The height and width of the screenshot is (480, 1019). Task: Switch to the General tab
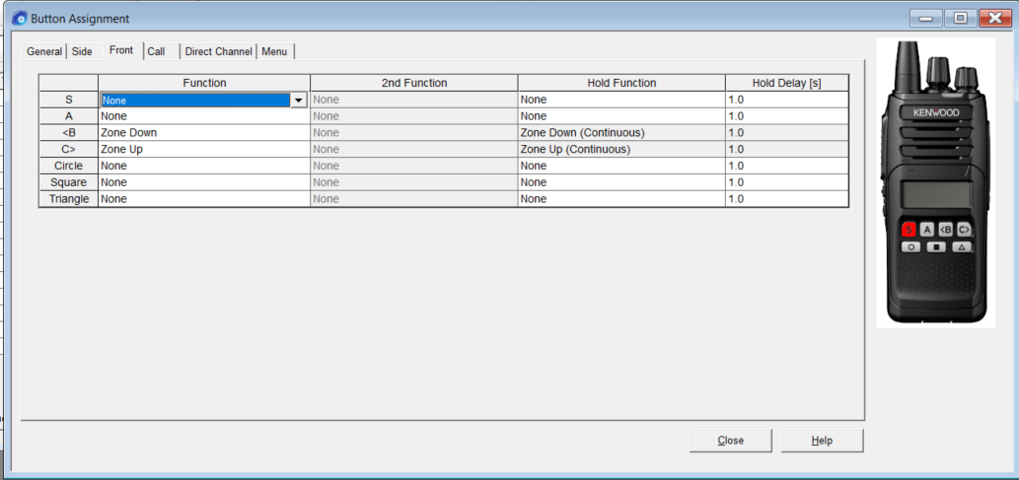tap(44, 52)
